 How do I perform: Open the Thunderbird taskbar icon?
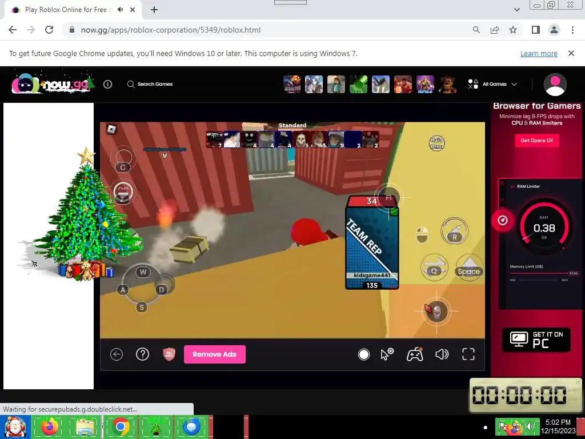pos(191,426)
